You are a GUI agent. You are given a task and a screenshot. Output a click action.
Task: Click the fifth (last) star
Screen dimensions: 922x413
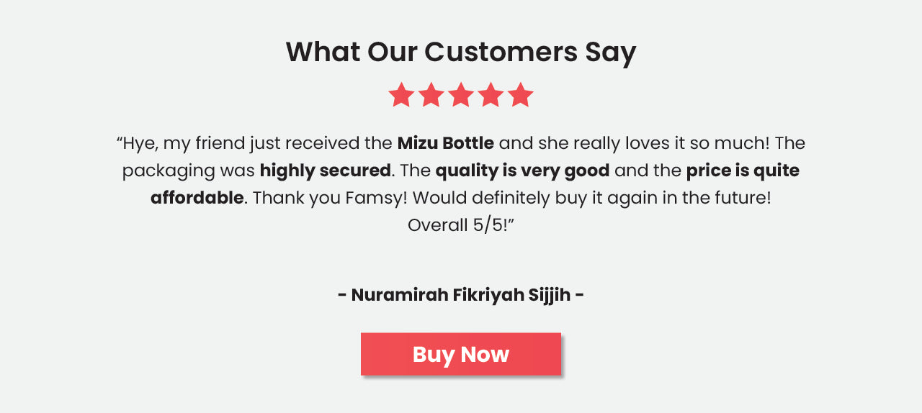[520, 95]
